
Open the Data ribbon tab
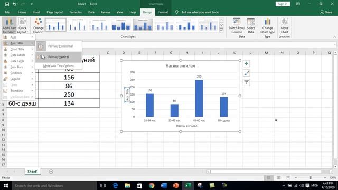tap(91, 12)
